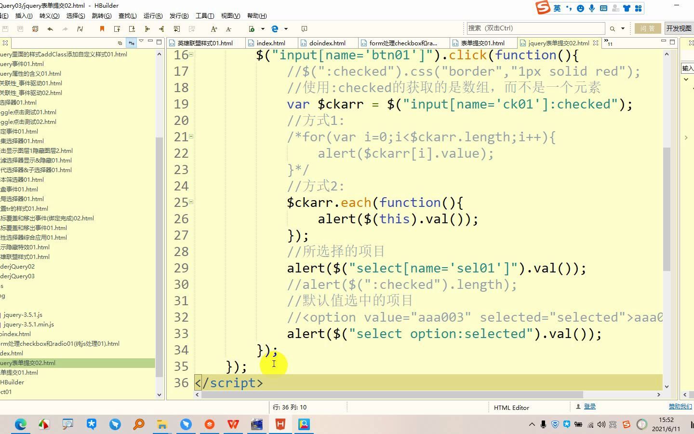Open the 运行 menu

point(152,15)
